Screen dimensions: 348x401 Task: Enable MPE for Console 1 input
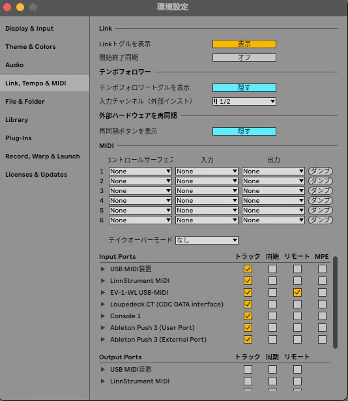322,316
